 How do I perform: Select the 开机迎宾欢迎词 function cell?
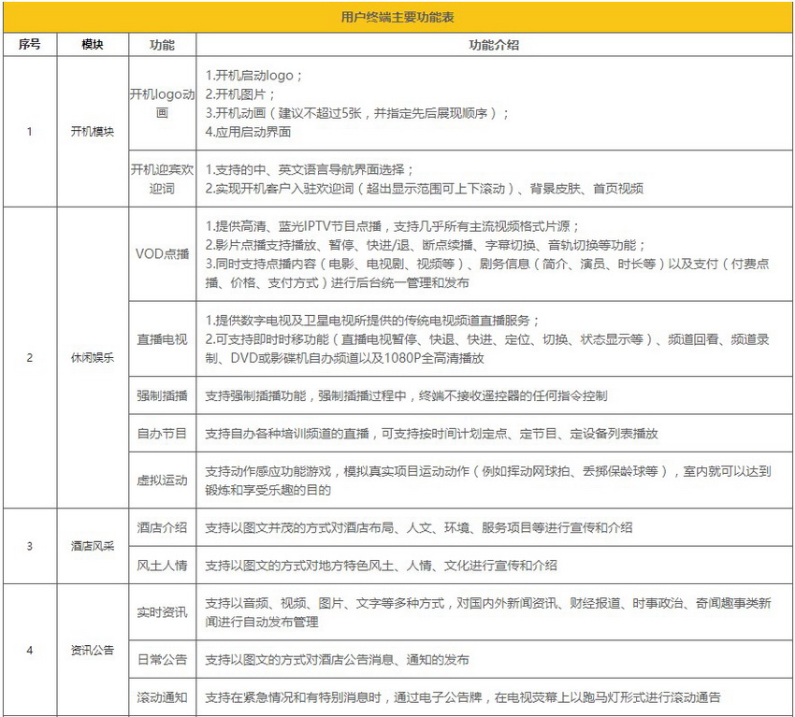pos(162,179)
